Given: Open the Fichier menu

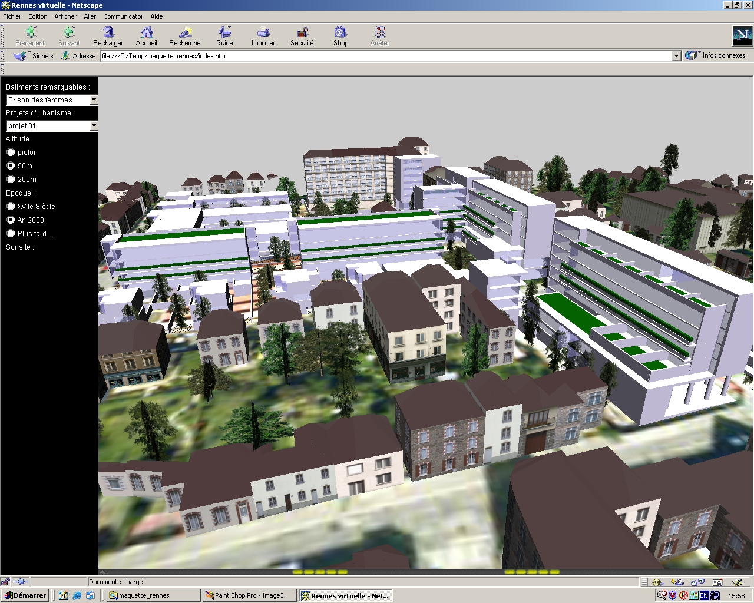Looking at the screenshot, I should 12,16.
